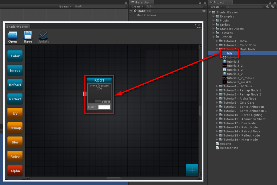Expand Tutorial1 - Intro folder
277x185 pixels.
point(217,41)
